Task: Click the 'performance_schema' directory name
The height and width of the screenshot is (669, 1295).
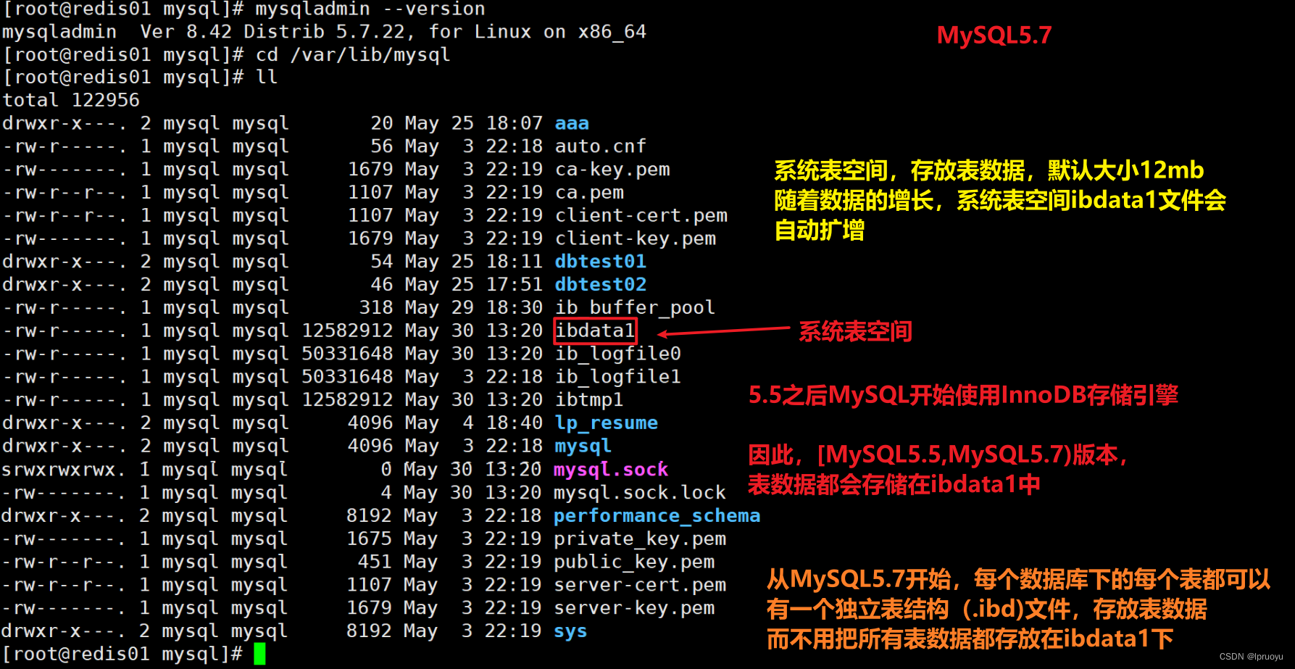Action: click(657, 516)
